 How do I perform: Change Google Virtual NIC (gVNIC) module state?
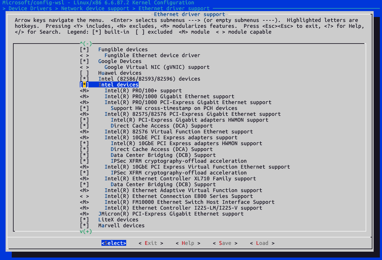pyautogui.click(x=84, y=67)
